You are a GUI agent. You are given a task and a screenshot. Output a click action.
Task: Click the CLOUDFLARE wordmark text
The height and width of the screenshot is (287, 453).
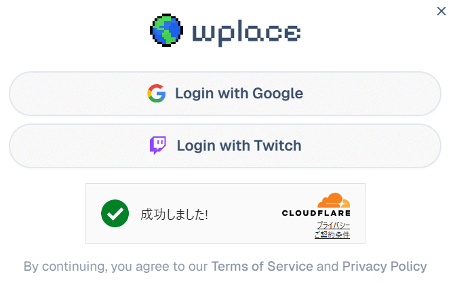pyautogui.click(x=316, y=213)
